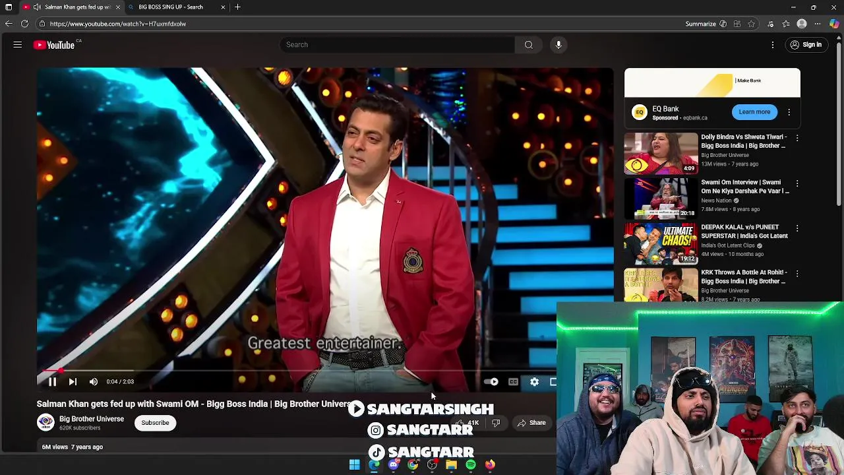
Task: Open Windows Start menu
Action: click(x=355, y=465)
